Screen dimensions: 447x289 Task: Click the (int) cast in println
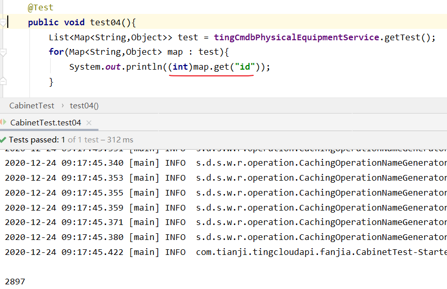[x=180, y=67]
